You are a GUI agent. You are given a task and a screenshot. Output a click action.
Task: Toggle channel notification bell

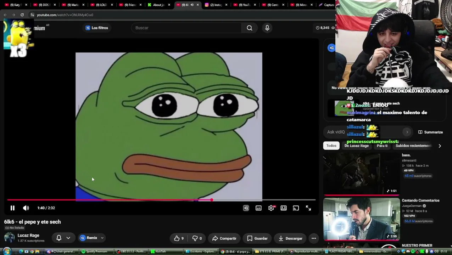(x=59, y=238)
